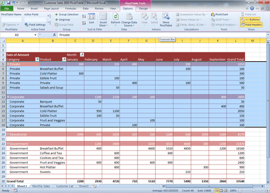Expand the Educational category group
270x193 pixels.
coord(8,134)
